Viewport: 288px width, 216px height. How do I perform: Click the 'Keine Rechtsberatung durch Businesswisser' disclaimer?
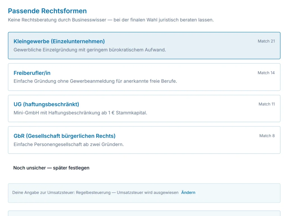tap(111, 20)
